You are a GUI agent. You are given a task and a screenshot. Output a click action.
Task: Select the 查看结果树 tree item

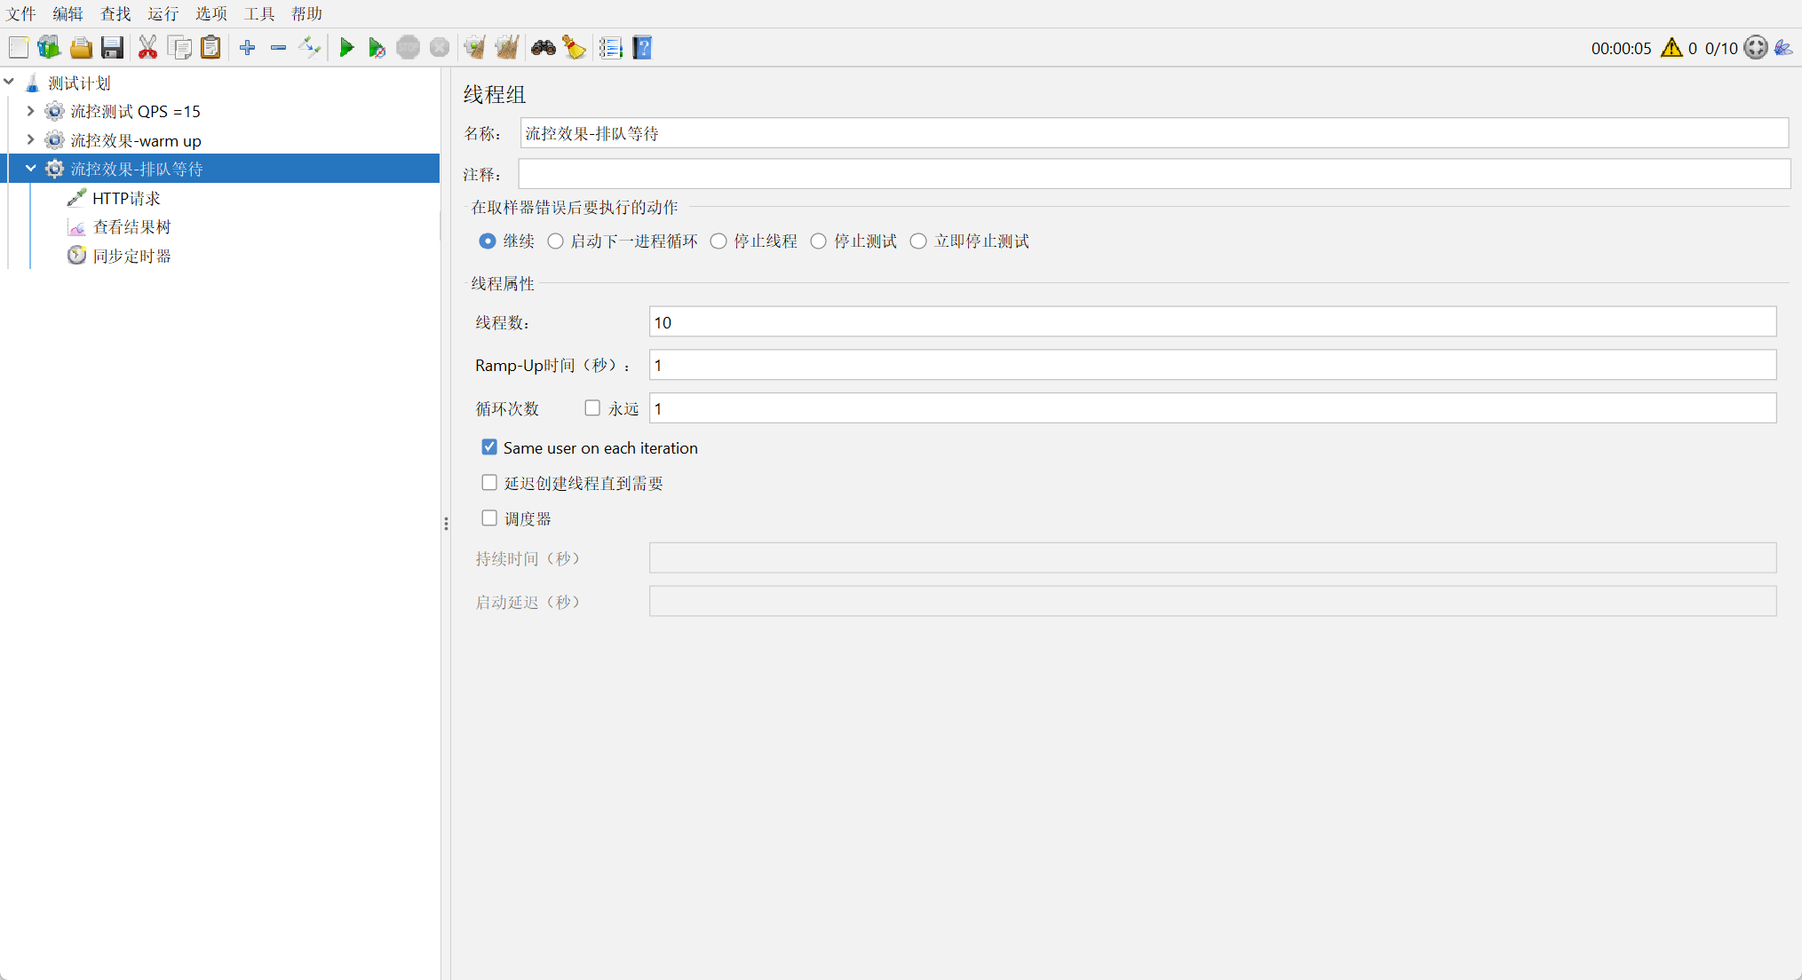coord(131,227)
